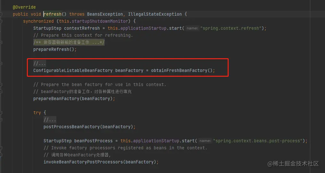Expand folded comment above obtainFreshBeanFactory line
Image resolution: width=325 pixels, height=173 pixels.
point(1,64)
